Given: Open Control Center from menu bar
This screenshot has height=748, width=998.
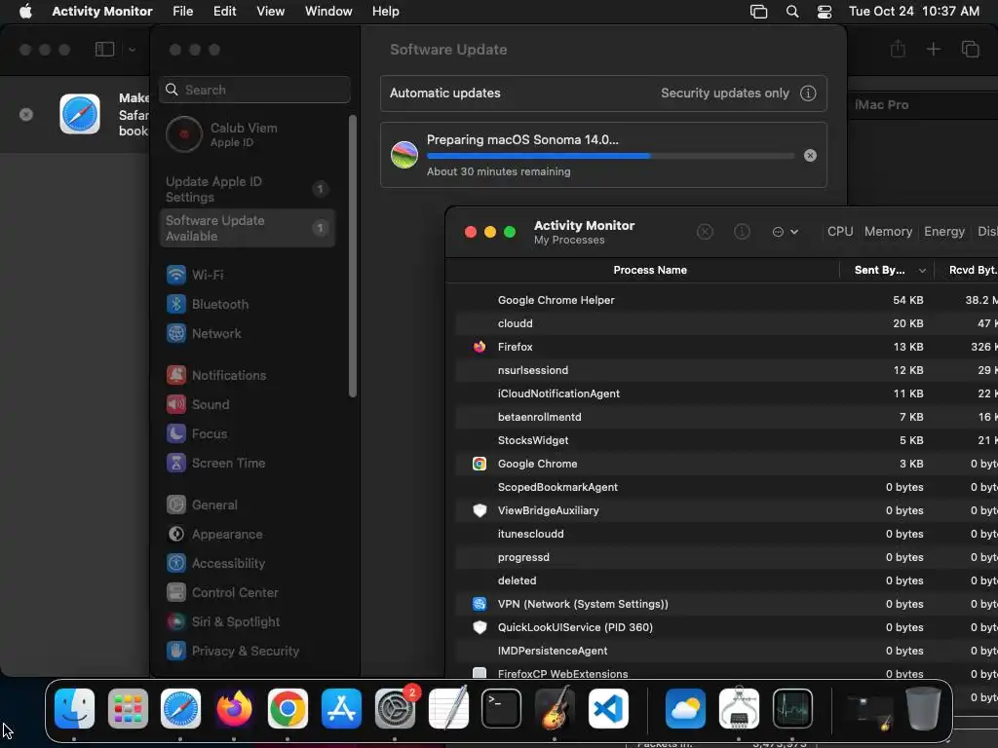Looking at the screenshot, I should tap(825, 12).
